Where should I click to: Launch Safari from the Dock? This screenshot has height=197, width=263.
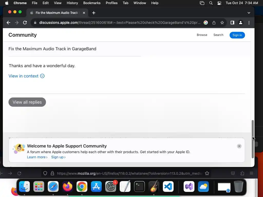coord(53,186)
